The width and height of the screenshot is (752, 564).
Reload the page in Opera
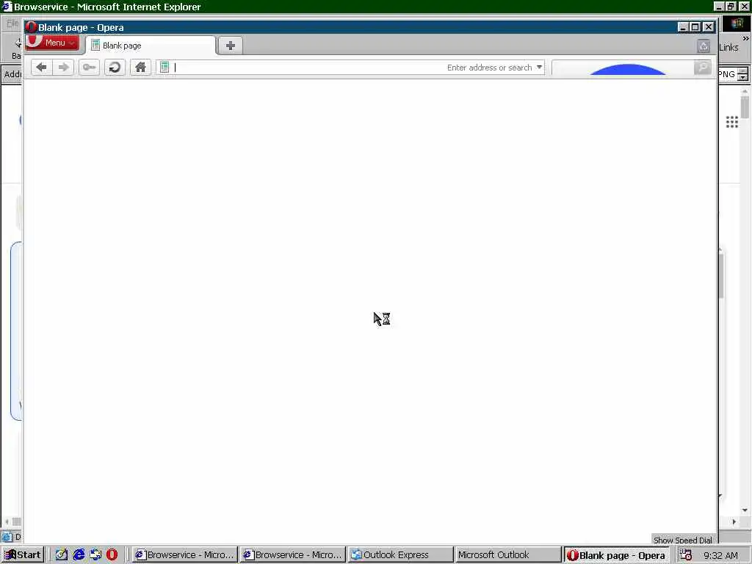tap(115, 67)
